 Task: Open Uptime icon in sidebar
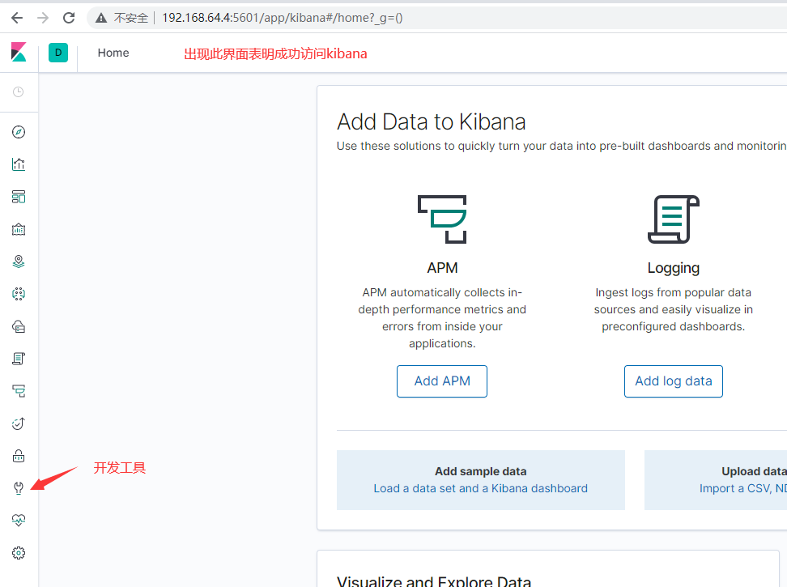19,424
